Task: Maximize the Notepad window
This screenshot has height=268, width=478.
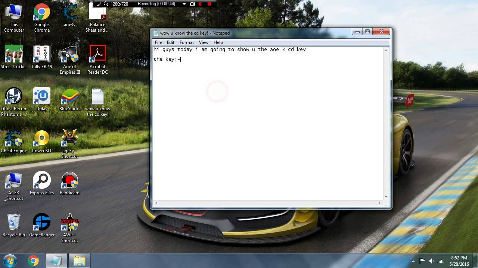Action: click(367, 32)
